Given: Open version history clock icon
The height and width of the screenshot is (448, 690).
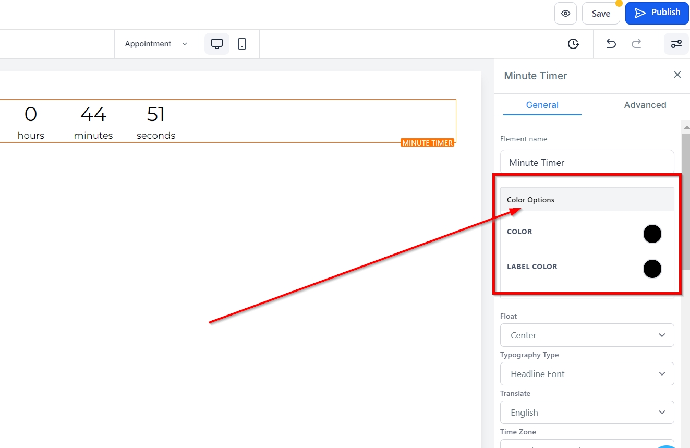Looking at the screenshot, I should 573,44.
